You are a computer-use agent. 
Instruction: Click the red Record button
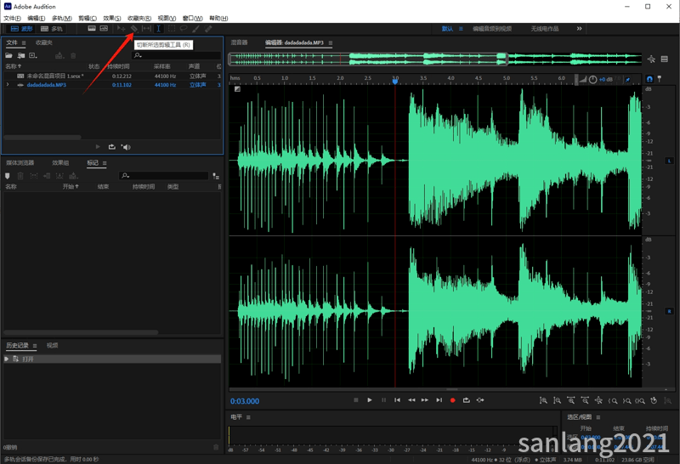(x=452, y=400)
